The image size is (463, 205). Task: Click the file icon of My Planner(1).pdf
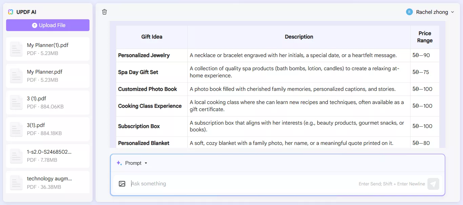tap(16, 49)
